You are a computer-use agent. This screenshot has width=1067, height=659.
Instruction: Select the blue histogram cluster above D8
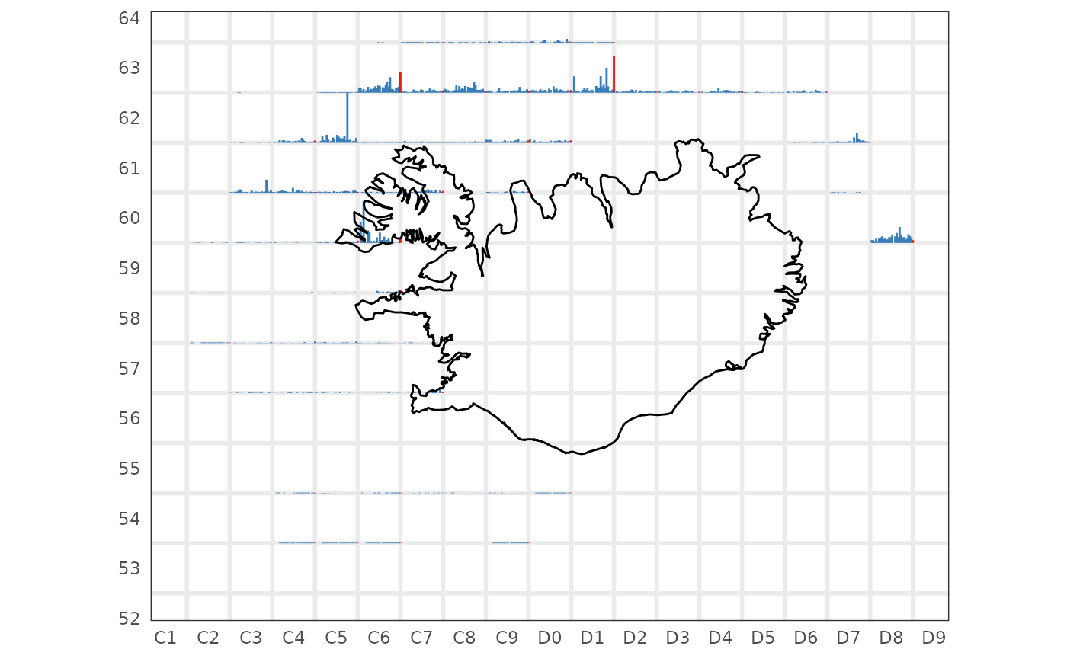pos(892,238)
